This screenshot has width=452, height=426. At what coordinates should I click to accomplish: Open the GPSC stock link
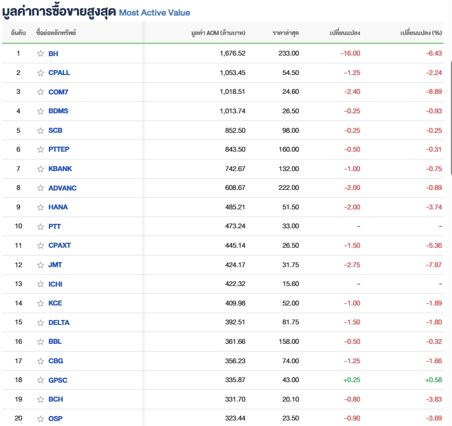coord(58,380)
